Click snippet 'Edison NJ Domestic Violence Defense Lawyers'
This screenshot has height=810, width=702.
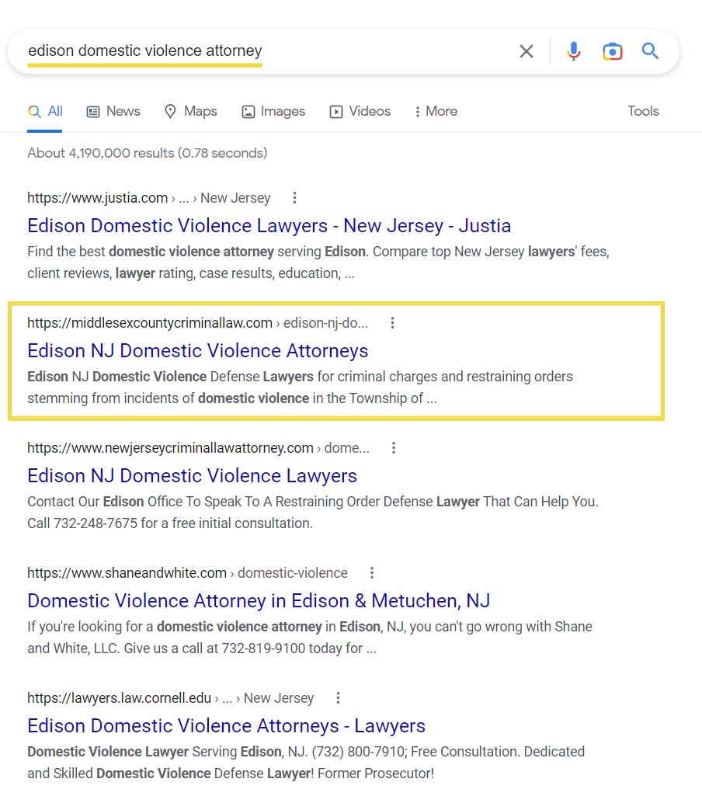pyautogui.click(x=300, y=388)
